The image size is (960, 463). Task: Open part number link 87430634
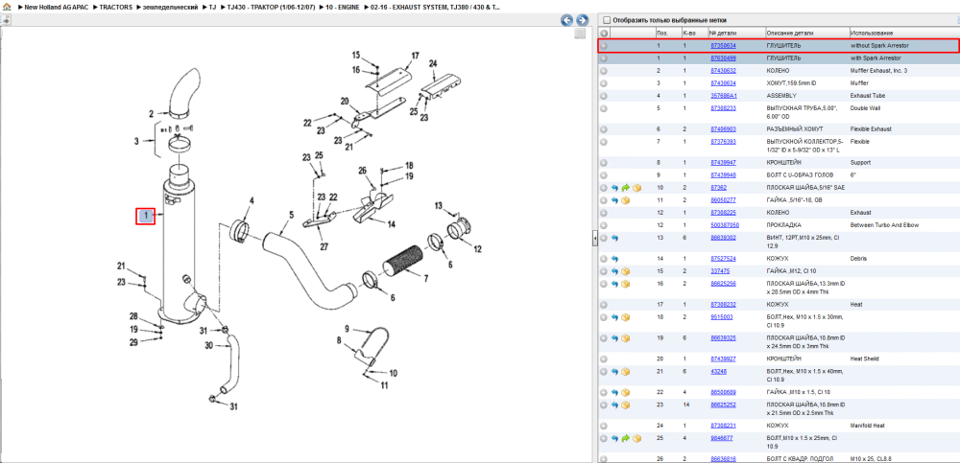[723, 83]
